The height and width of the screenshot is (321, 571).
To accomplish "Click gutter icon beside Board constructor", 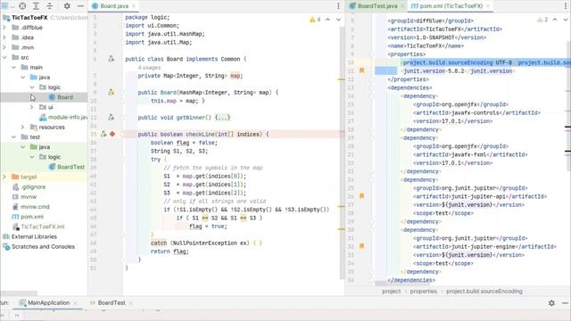I will pyautogui.click(x=111, y=93).
